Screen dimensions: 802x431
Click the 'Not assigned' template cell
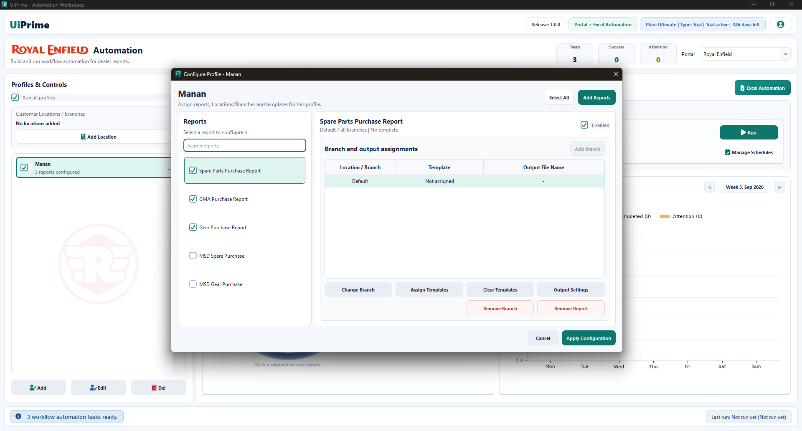pyautogui.click(x=439, y=181)
